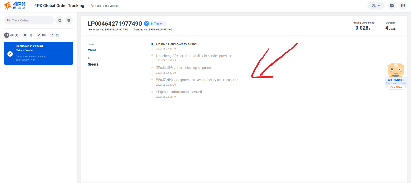Viewport: 411px width, 183px height.
Task: Click the Nancheng depart from facility event
Action: pos(194,56)
